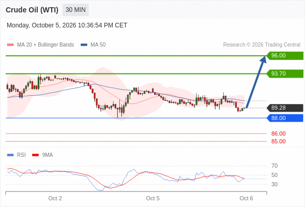
Task: Click the 89.28 current price tag
Action: coord(285,108)
